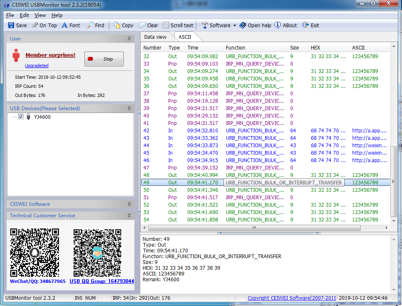Screen dimensions: 402x306
Task: Follow the Upgradeted link
Action: pos(37,66)
